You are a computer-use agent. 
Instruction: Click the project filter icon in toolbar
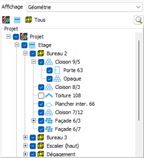click(x=6, y=20)
